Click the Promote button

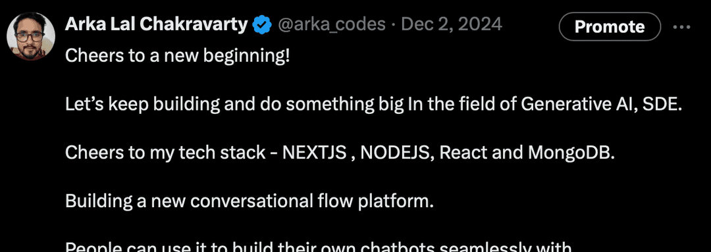pyautogui.click(x=610, y=27)
